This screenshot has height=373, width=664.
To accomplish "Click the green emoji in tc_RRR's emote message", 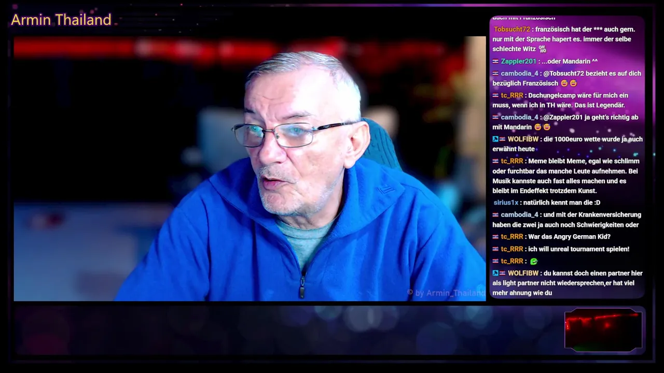I will [x=534, y=262].
